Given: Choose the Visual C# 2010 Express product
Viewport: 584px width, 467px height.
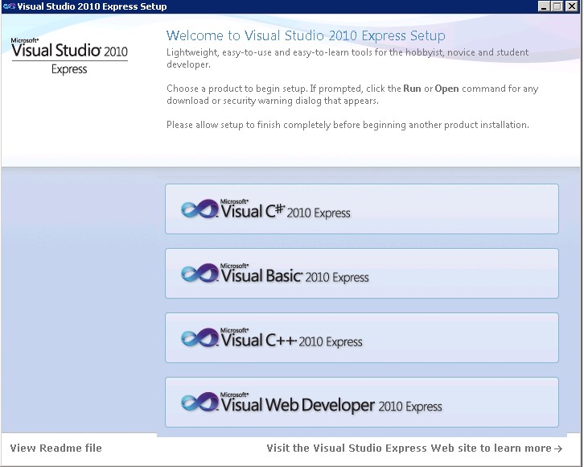Looking at the screenshot, I should coord(362,209).
